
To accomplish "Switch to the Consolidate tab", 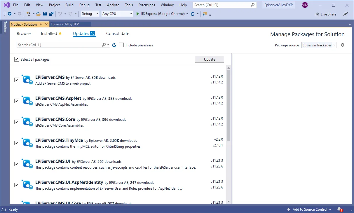I will coord(118,34).
